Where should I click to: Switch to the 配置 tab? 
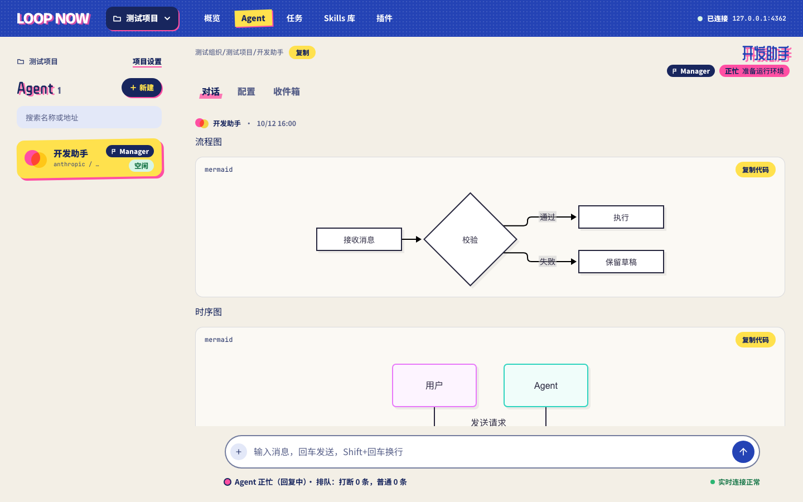246,91
